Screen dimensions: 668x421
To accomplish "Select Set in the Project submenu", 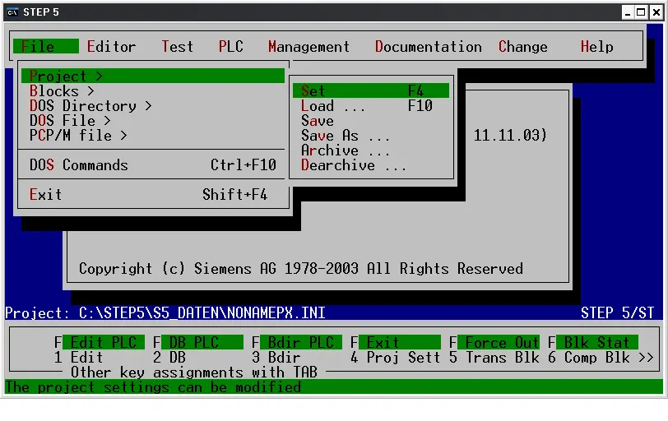I will 371,90.
